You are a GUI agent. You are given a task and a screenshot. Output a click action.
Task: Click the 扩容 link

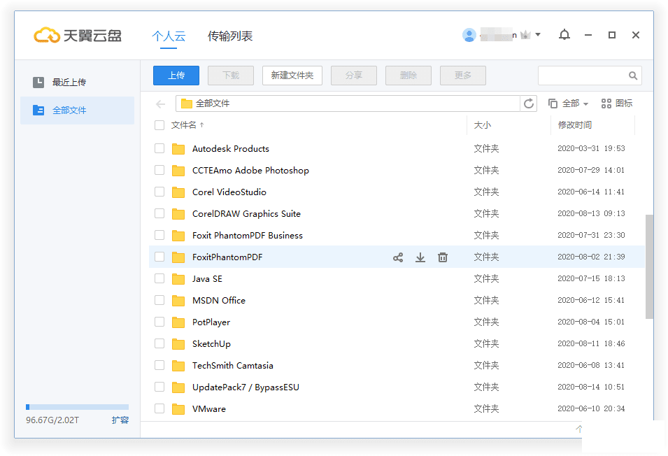click(120, 420)
